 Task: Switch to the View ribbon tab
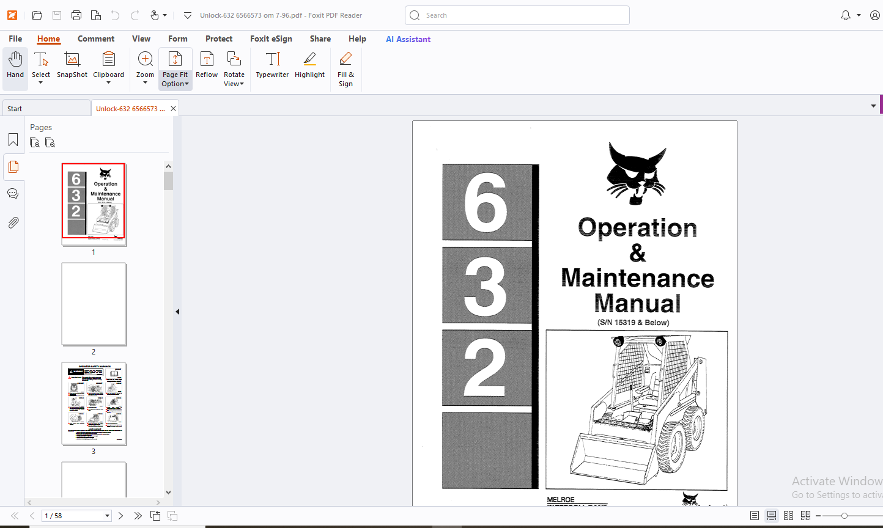tap(141, 38)
